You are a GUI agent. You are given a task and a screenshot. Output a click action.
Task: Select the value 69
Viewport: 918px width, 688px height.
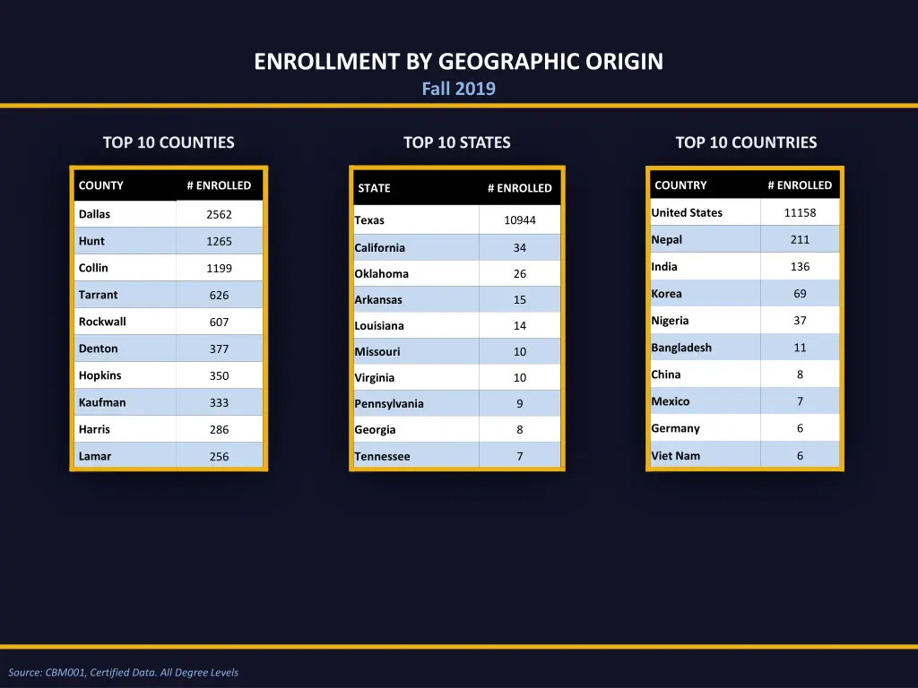coord(800,294)
